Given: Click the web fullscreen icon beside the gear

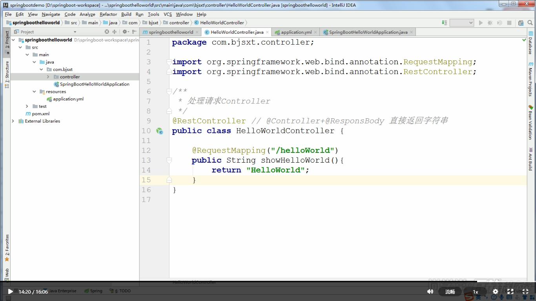Looking at the screenshot, I should pos(510,292).
